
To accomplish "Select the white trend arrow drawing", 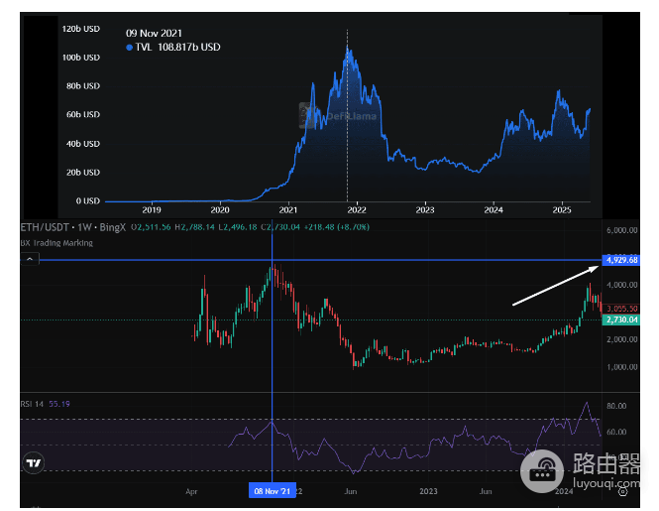I will click(556, 286).
